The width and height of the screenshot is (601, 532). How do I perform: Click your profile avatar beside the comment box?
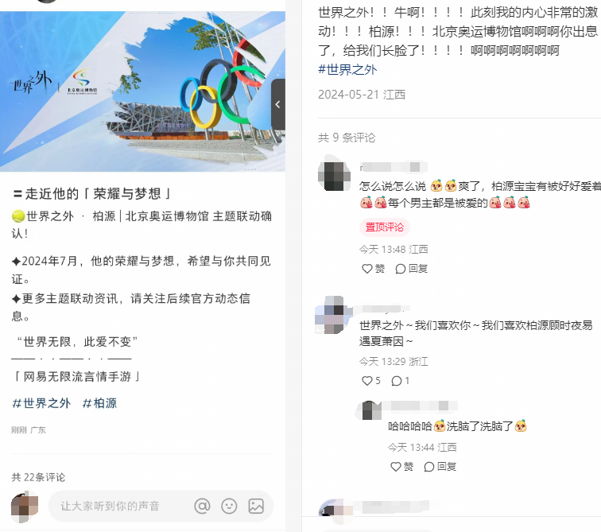25,507
